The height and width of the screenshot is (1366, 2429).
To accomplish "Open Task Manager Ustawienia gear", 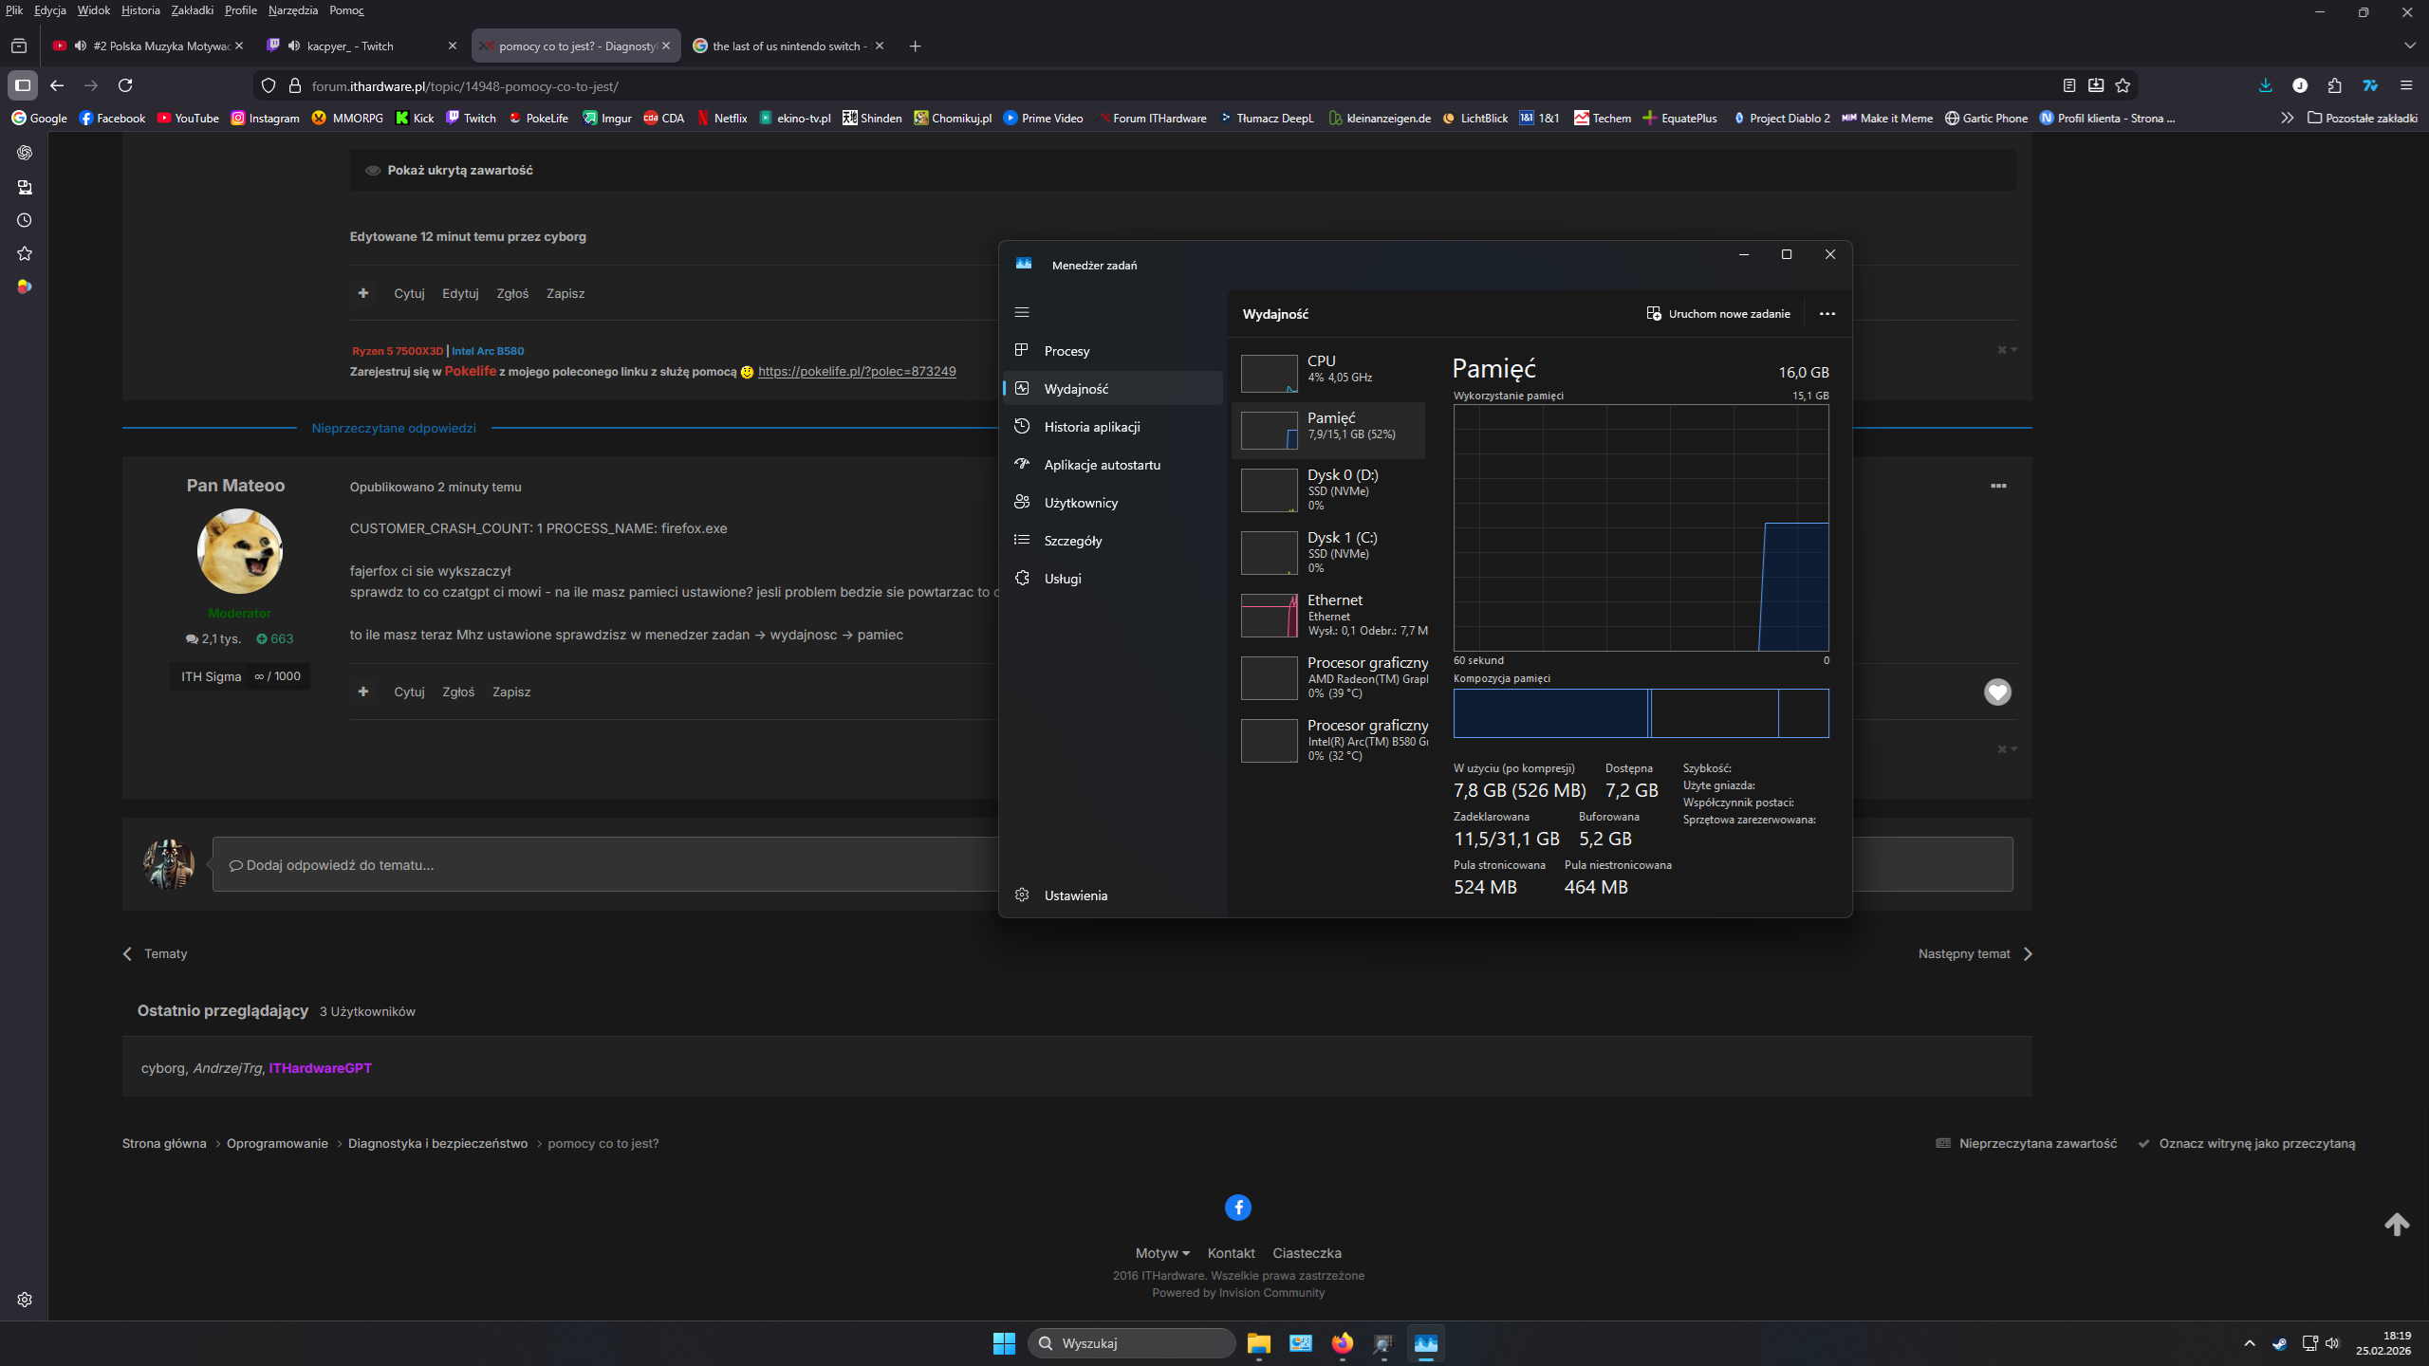I will 1022,895.
